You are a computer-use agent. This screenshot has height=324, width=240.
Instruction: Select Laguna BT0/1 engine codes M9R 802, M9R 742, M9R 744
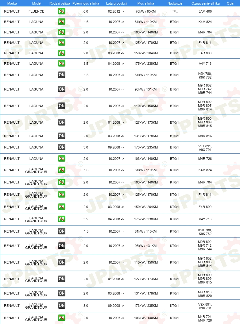click(205, 89)
